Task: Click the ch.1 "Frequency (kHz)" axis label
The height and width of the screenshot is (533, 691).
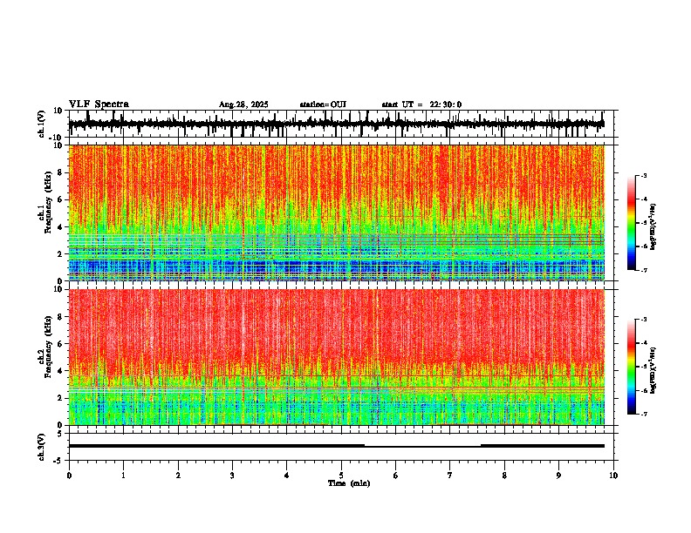Action: pyautogui.click(x=48, y=202)
